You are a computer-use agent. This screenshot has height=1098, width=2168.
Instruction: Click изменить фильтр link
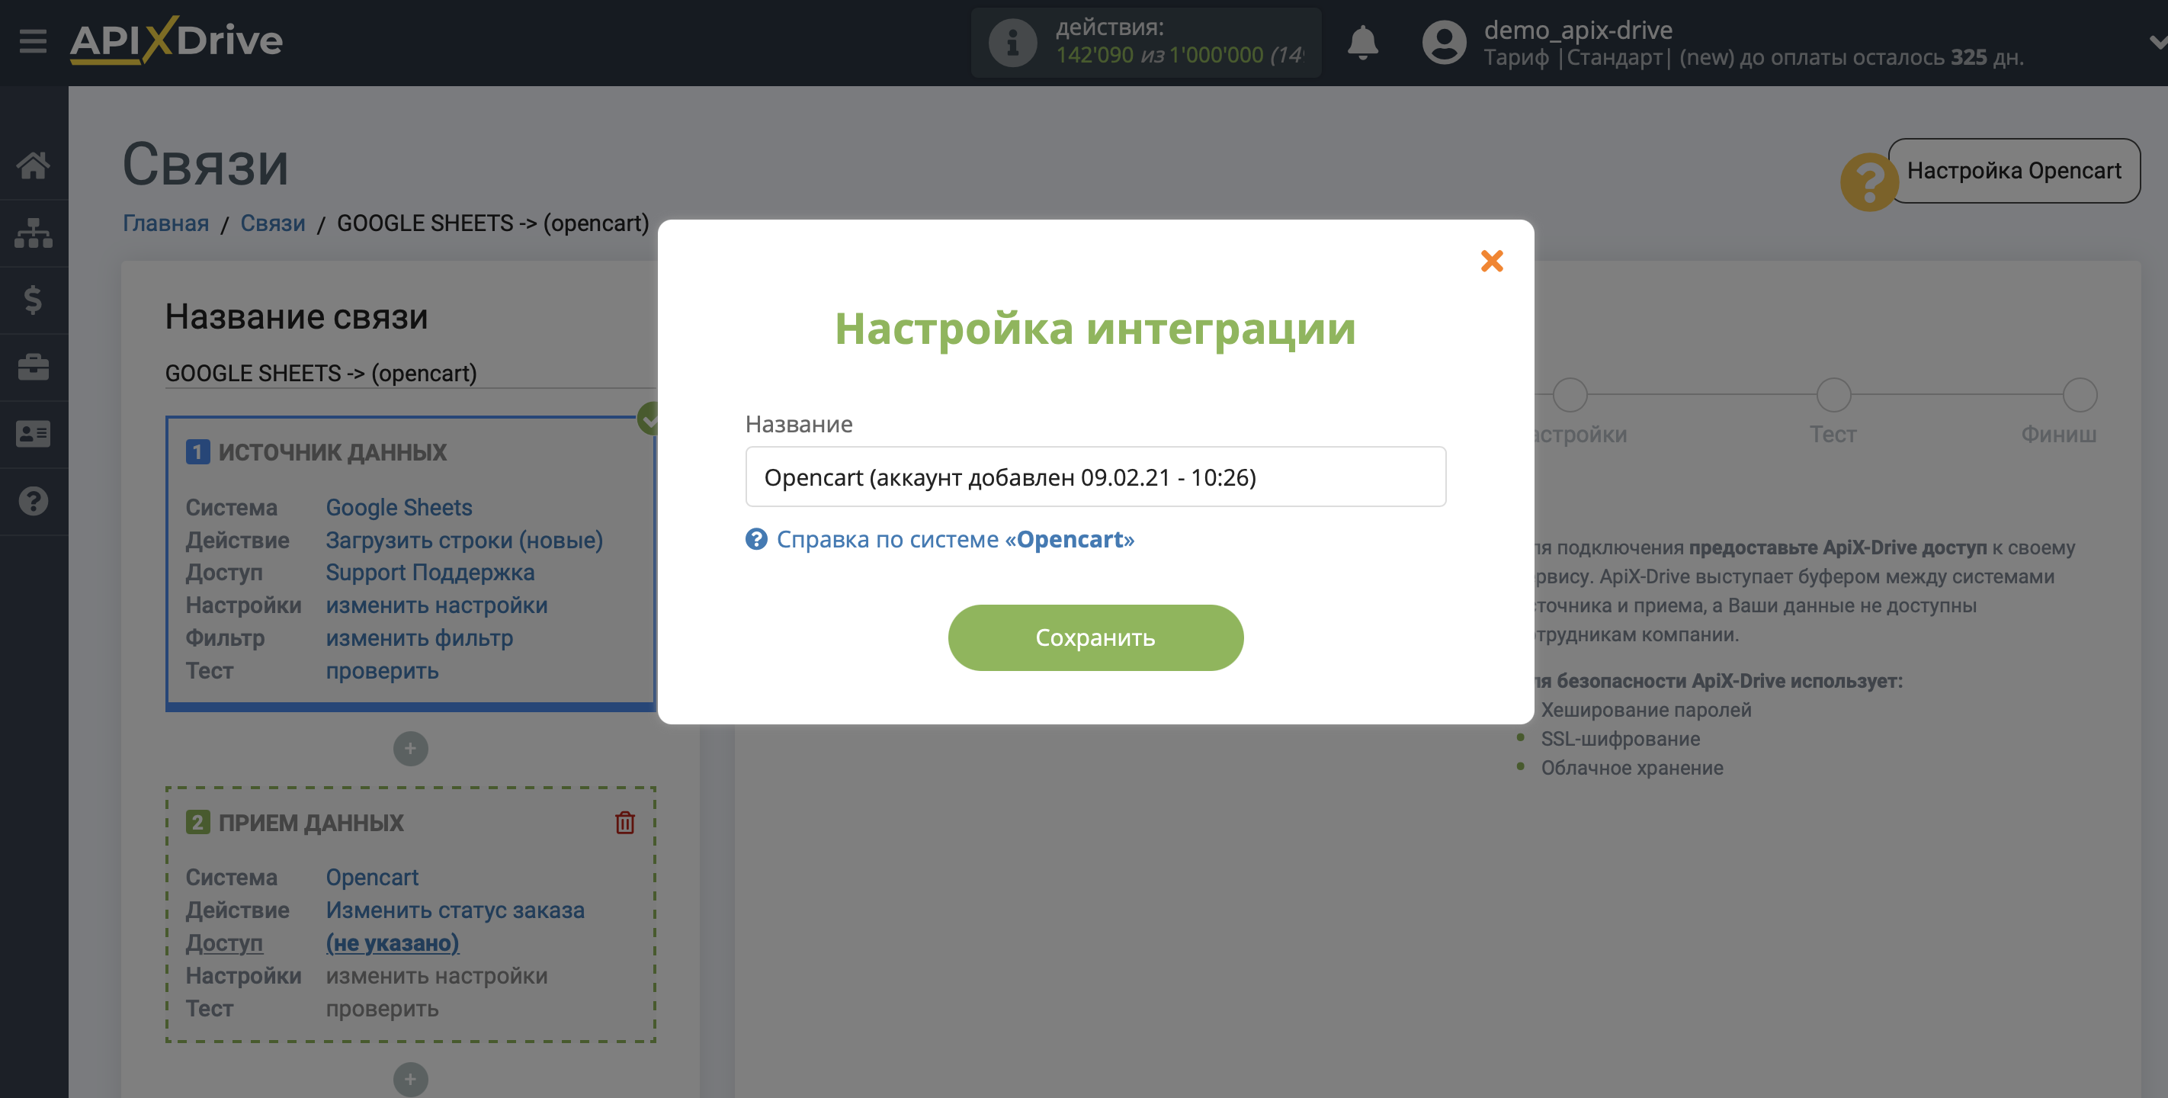click(419, 638)
